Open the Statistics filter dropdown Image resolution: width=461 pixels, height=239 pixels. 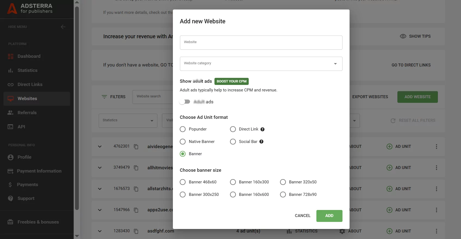click(128, 120)
